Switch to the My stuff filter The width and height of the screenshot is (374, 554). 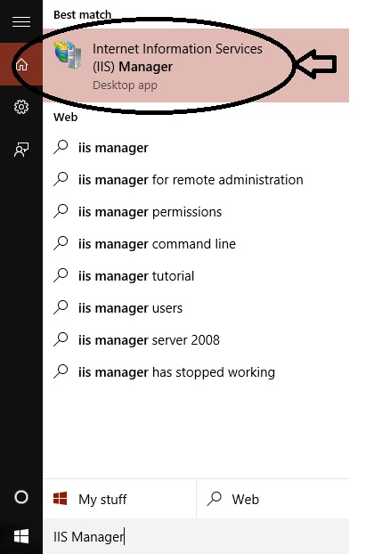point(119,499)
